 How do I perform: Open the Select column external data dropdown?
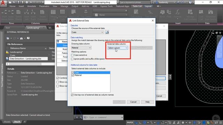118,48
